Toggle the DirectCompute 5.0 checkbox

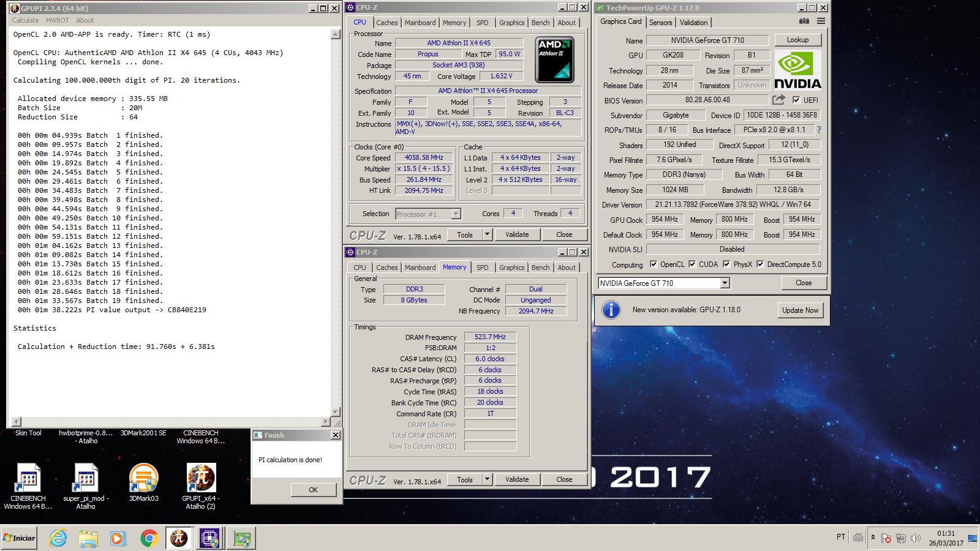[x=760, y=264]
